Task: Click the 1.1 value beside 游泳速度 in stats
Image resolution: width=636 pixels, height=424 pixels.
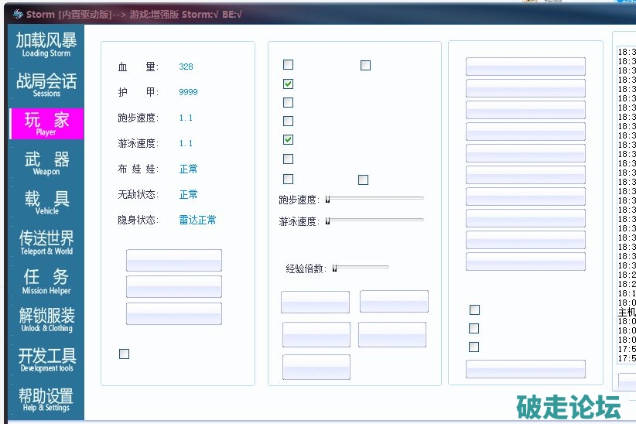Action: [186, 143]
